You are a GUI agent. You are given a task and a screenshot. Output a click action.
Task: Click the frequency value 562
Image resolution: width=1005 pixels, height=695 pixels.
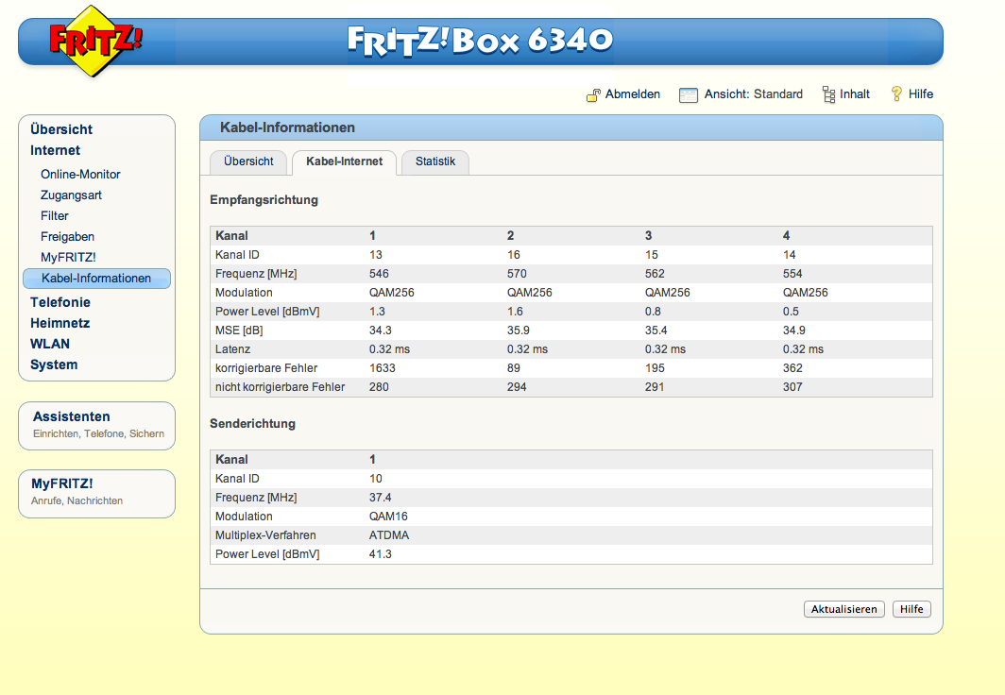(x=655, y=274)
